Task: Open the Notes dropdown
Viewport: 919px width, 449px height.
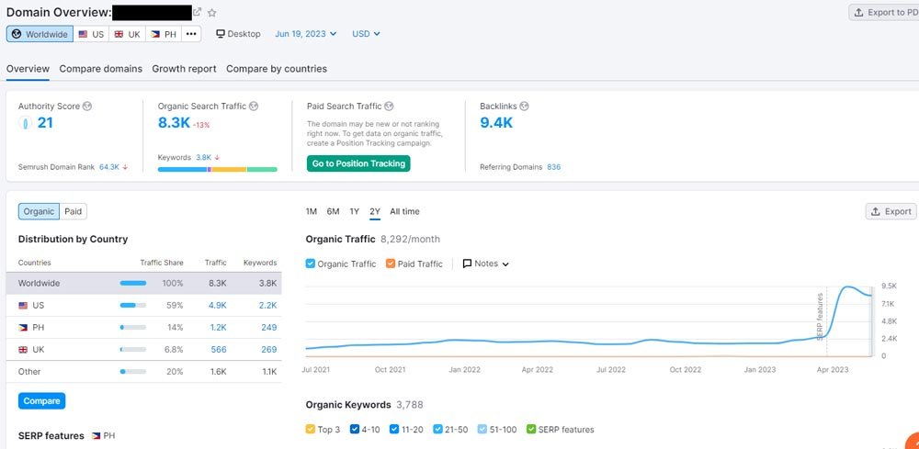Action: click(x=485, y=264)
